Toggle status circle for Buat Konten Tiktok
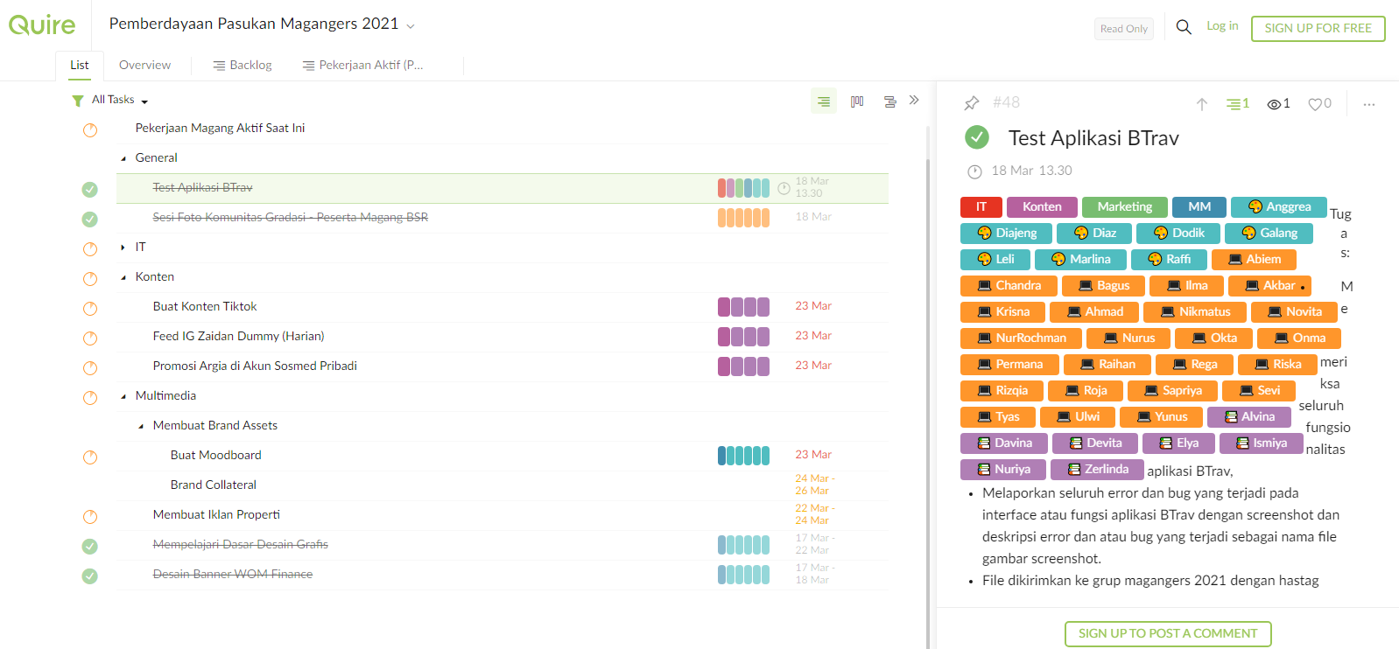 90,308
